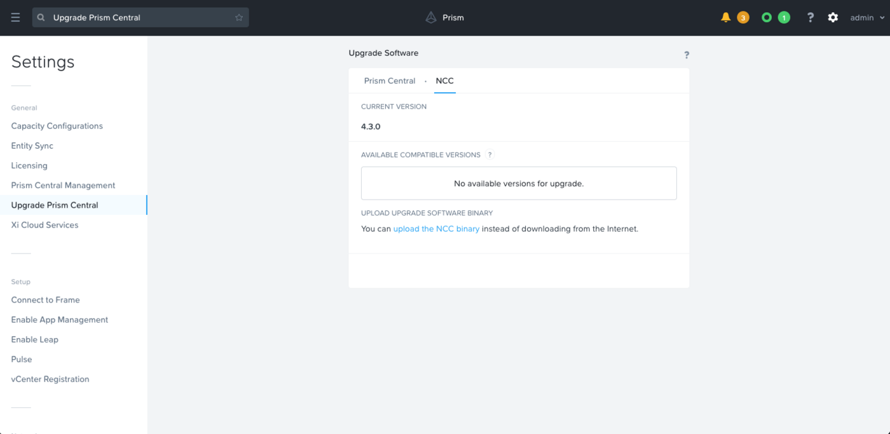Click the upload the NCC binary link
Viewport: 890px width, 434px height.
[x=436, y=229]
